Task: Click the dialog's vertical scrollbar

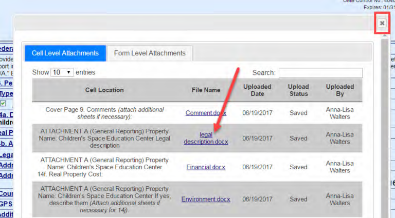Action: pos(384,128)
